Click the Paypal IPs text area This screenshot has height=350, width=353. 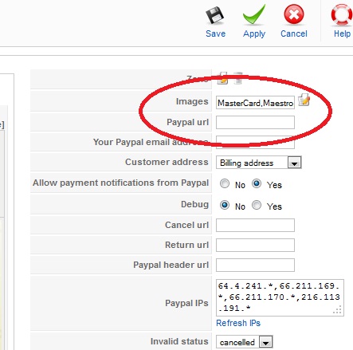(x=280, y=297)
